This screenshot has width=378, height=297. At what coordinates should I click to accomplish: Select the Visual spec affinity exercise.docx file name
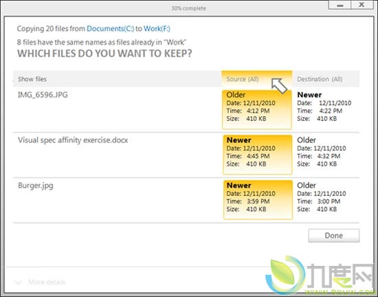[x=73, y=140]
